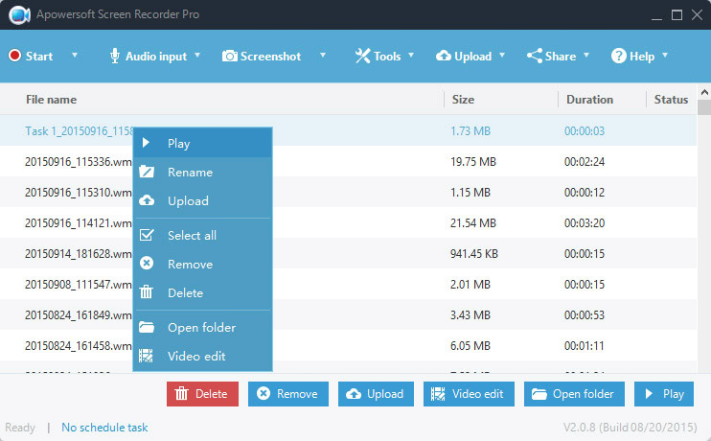Click the camera Screenshot icon
The image size is (711, 441).
pyautogui.click(x=230, y=56)
